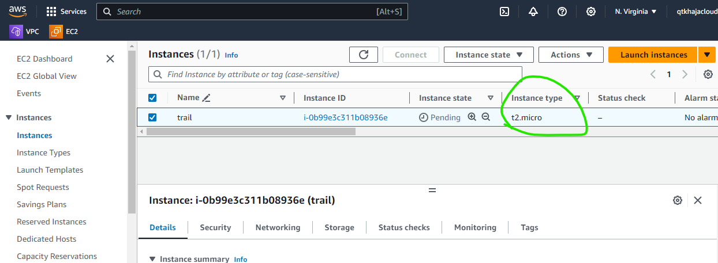Open the Instance state dropdown
This screenshot has height=263, width=718.
coord(489,55)
